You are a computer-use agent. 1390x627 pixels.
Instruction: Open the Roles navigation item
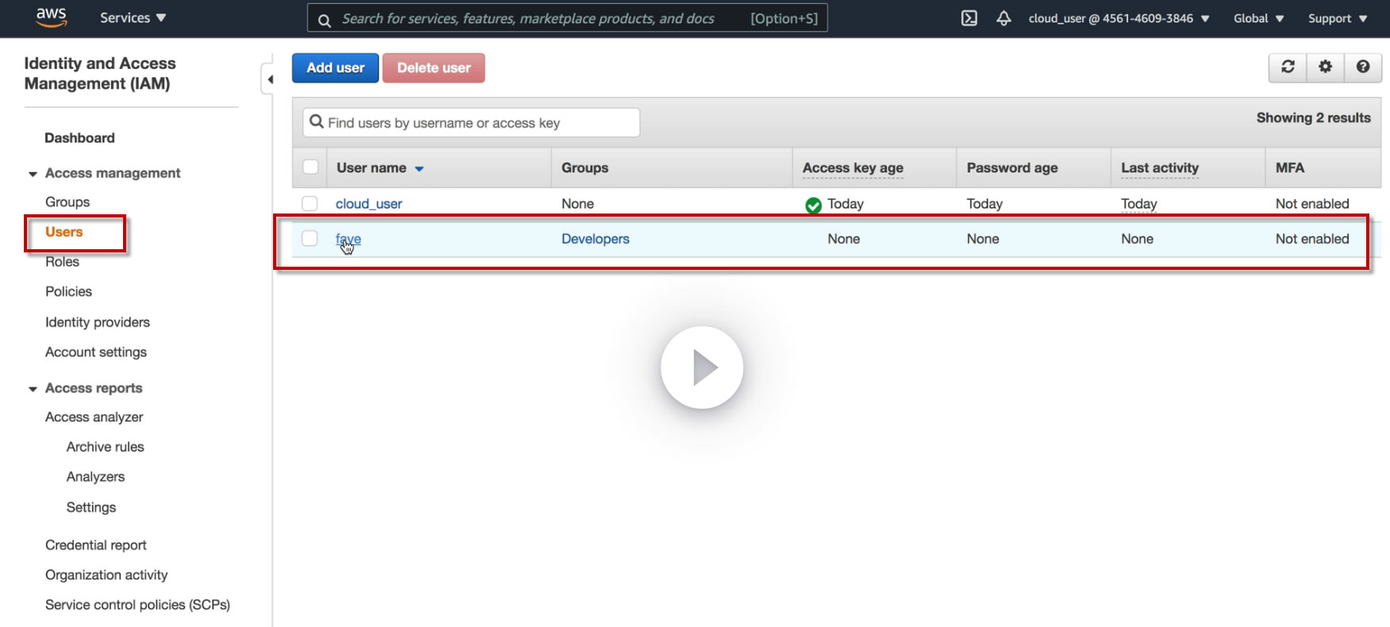click(x=62, y=262)
